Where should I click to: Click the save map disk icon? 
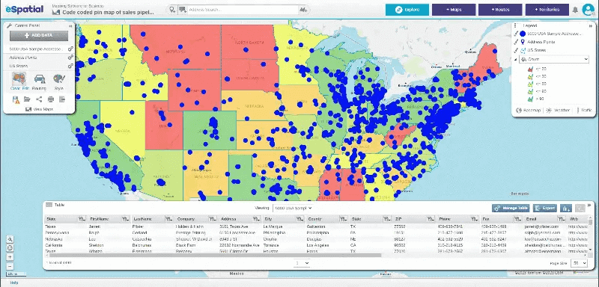coord(16,99)
